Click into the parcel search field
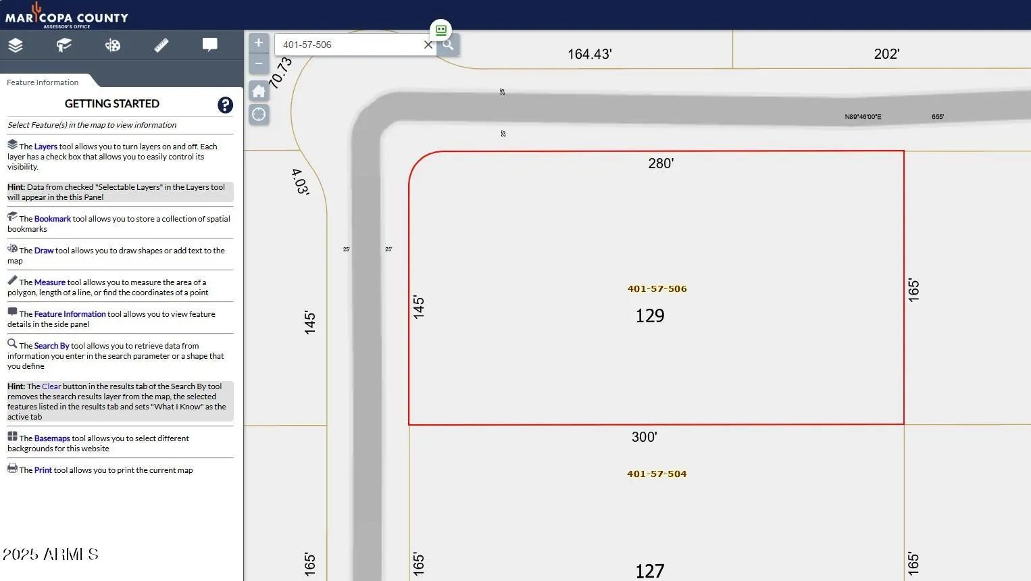This screenshot has width=1031, height=581. click(348, 45)
